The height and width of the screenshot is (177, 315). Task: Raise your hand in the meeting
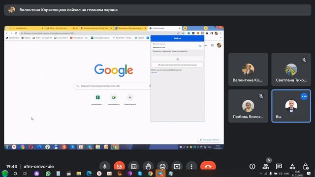148,166
